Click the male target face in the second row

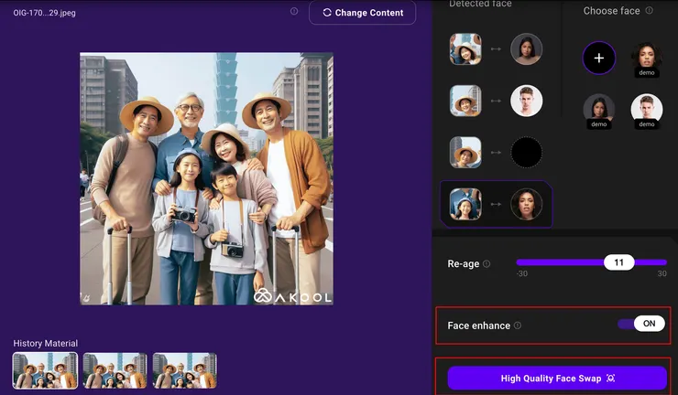tap(526, 101)
